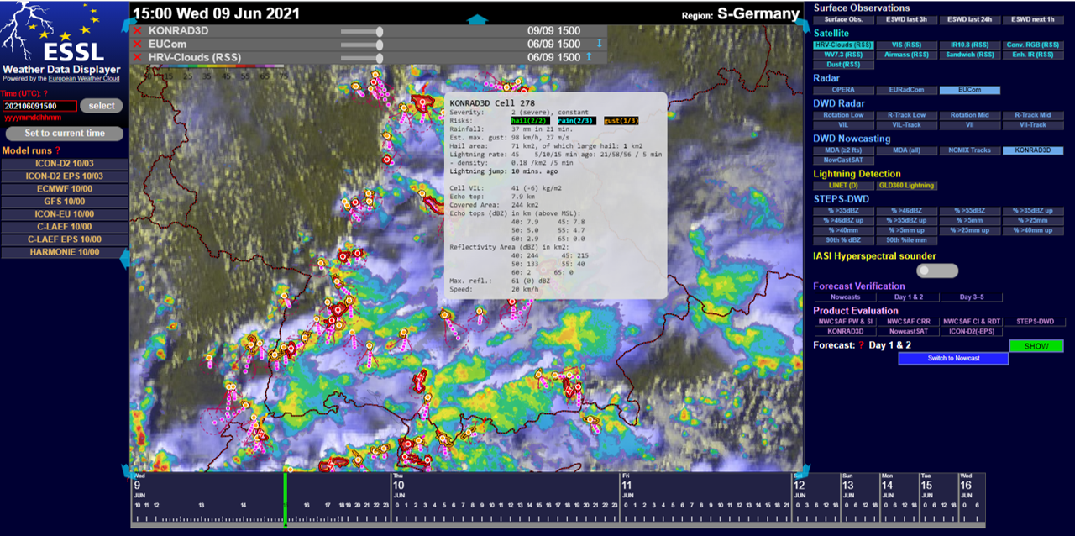Viewport: 1075px width, 536px height.
Task: Remove the EUCom layer with its red X
Action: point(137,44)
